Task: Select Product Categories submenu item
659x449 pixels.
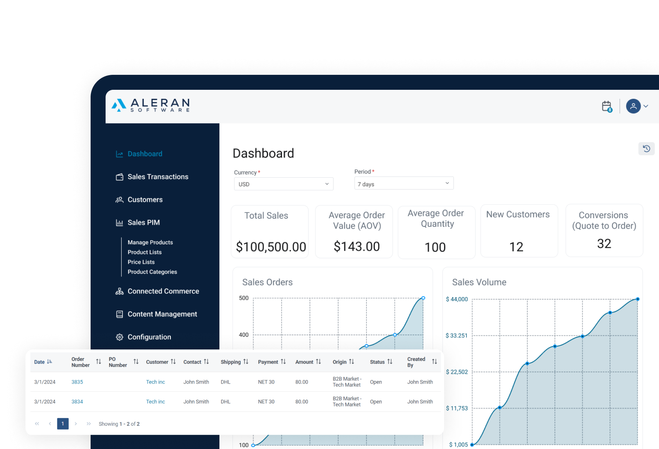Action: coord(152,272)
